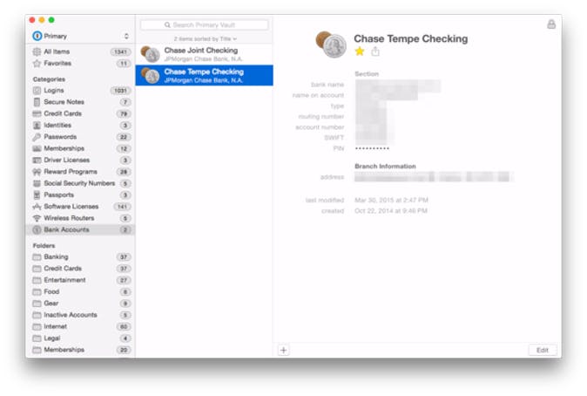Select the Identities category
This screenshot has width=587, height=396.
click(x=80, y=126)
